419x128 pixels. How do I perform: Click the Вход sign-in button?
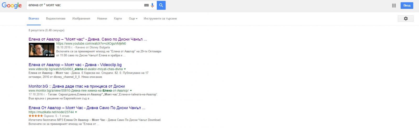[407, 6]
